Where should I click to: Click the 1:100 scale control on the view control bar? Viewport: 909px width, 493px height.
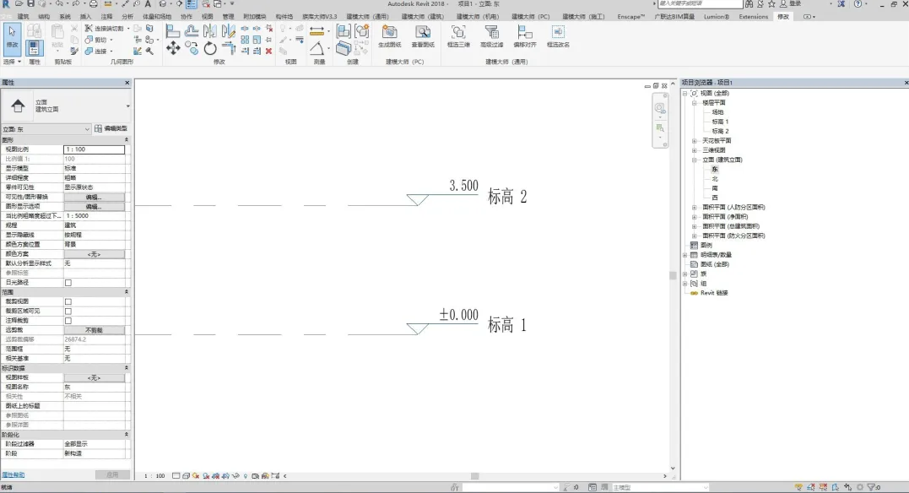click(x=156, y=475)
